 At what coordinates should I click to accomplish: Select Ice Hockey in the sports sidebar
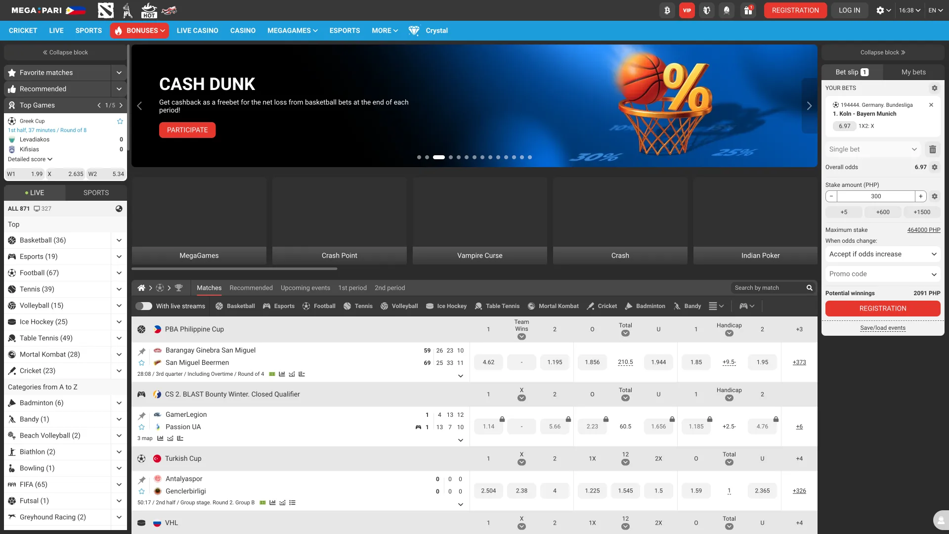(44, 321)
